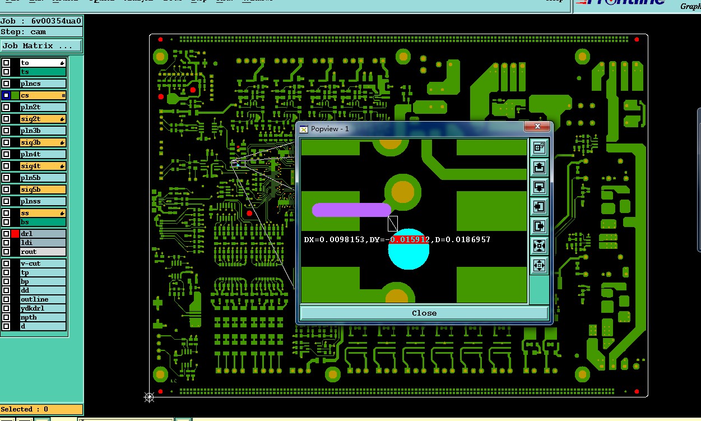
Task: Click the purple slot feature in Popview
Action: coord(351,210)
